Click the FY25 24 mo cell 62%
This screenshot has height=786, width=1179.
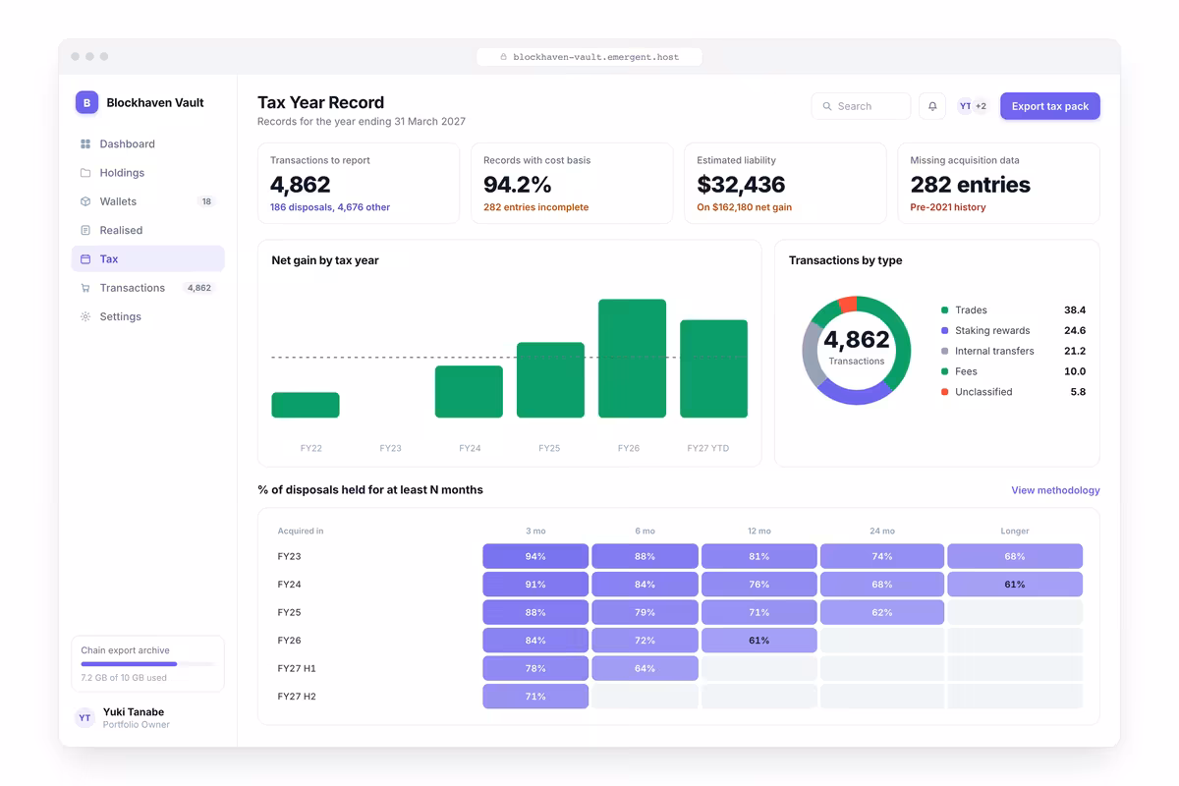[x=882, y=612]
